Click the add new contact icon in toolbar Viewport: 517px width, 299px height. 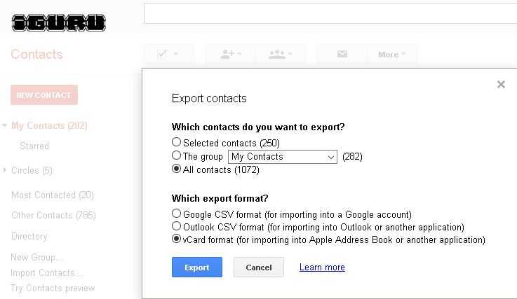[x=231, y=54]
